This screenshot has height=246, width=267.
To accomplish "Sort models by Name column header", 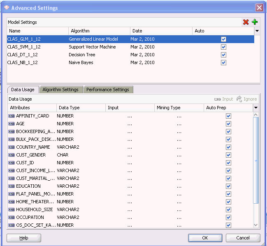I will [37, 31].
